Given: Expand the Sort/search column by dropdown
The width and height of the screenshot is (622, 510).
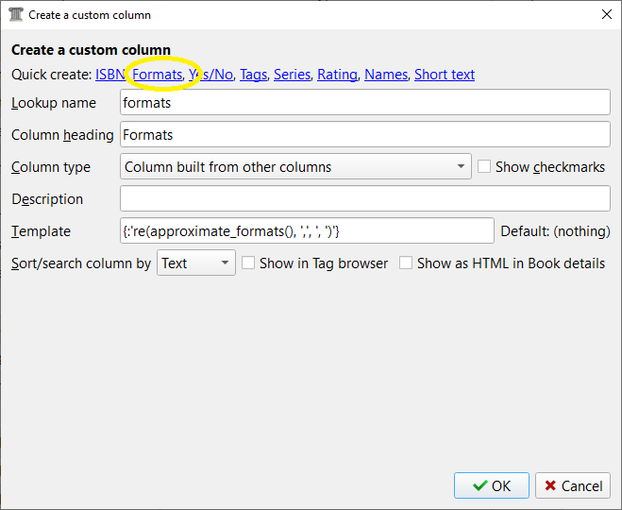Looking at the screenshot, I should coord(196,263).
